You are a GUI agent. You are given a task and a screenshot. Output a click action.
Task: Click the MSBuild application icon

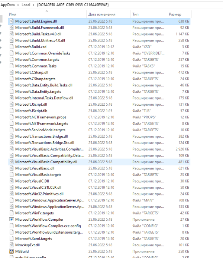coord(12,251)
